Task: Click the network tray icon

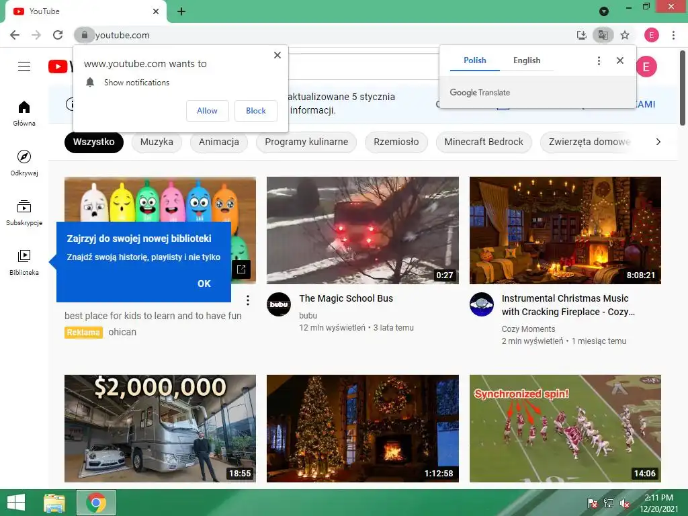Action: coord(608,503)
